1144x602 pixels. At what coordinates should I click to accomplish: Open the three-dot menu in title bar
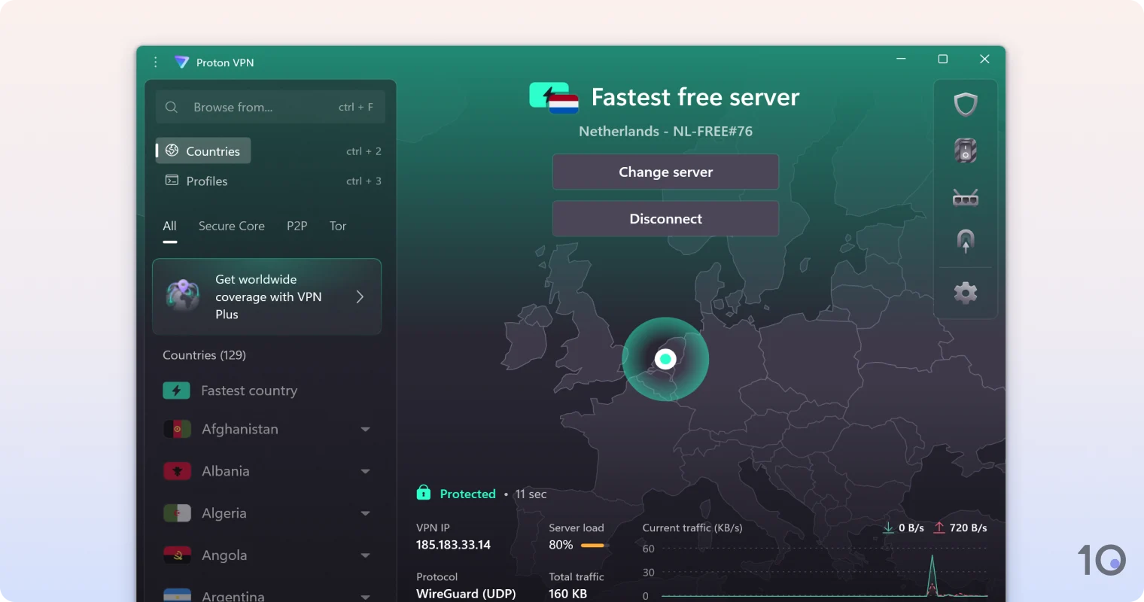[x=155, y=62]
